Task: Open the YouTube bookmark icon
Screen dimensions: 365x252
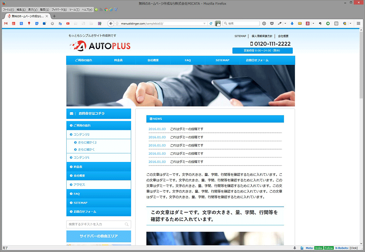Action: 68,23
